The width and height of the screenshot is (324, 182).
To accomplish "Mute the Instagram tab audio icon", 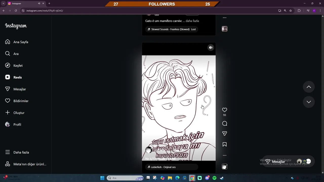I will [x=39, y=4].
